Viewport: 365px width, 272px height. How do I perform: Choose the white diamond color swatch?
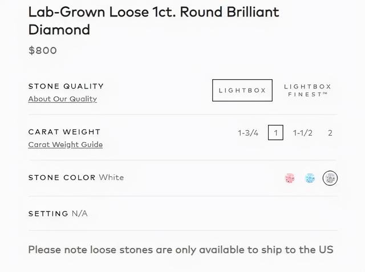click(330, 178)
